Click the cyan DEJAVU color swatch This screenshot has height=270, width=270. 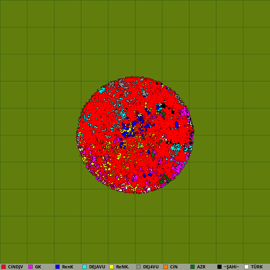click(85, 267)
